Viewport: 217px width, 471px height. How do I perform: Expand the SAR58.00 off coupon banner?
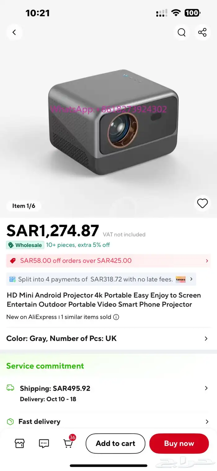point(207,261)
